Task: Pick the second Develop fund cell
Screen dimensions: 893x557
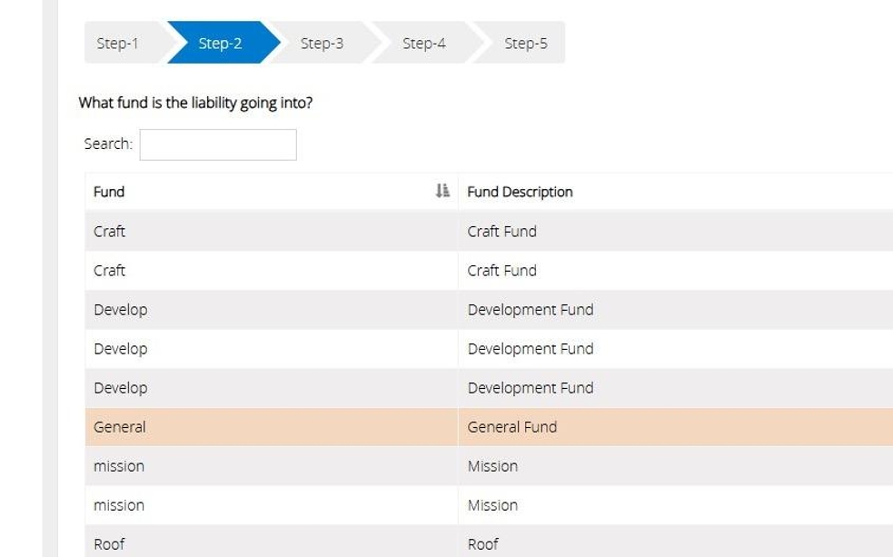Action: (120, 348)
